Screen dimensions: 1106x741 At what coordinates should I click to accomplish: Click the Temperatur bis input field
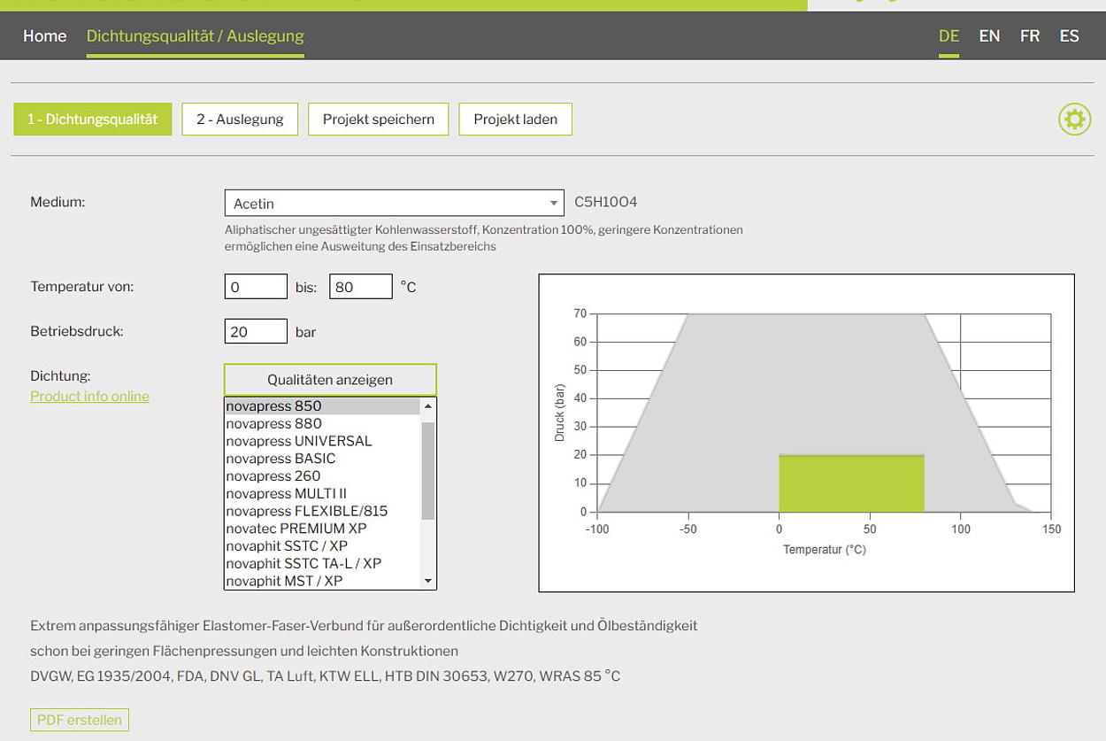click(361, 287)
